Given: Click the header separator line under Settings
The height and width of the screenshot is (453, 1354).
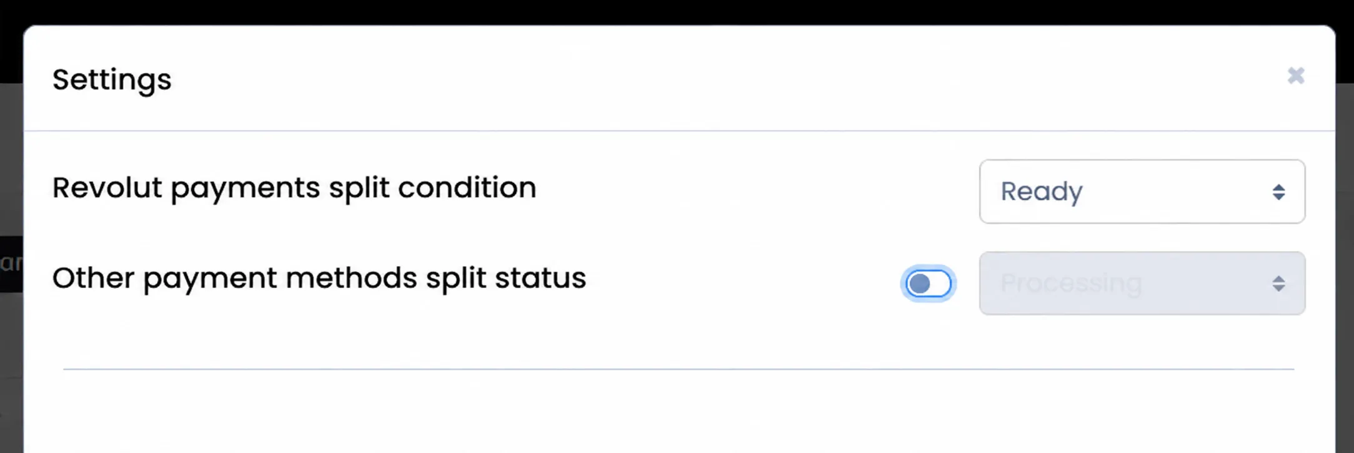Looking at the screenshot, I should (679, 131).
